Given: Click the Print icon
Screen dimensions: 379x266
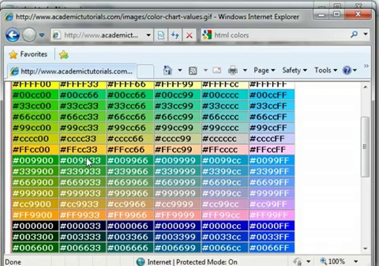Looking at the screenshot, I should [x=233, y=71].
